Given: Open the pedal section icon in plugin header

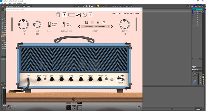Looking at the screenshot, I should (x=58, y=15).
